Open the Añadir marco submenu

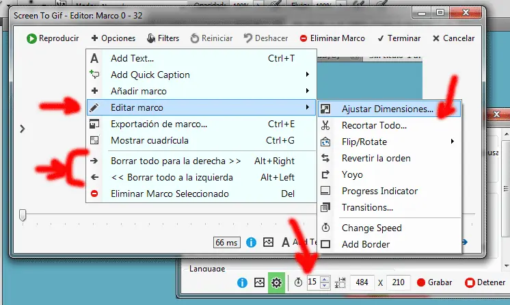coord(201,91)
